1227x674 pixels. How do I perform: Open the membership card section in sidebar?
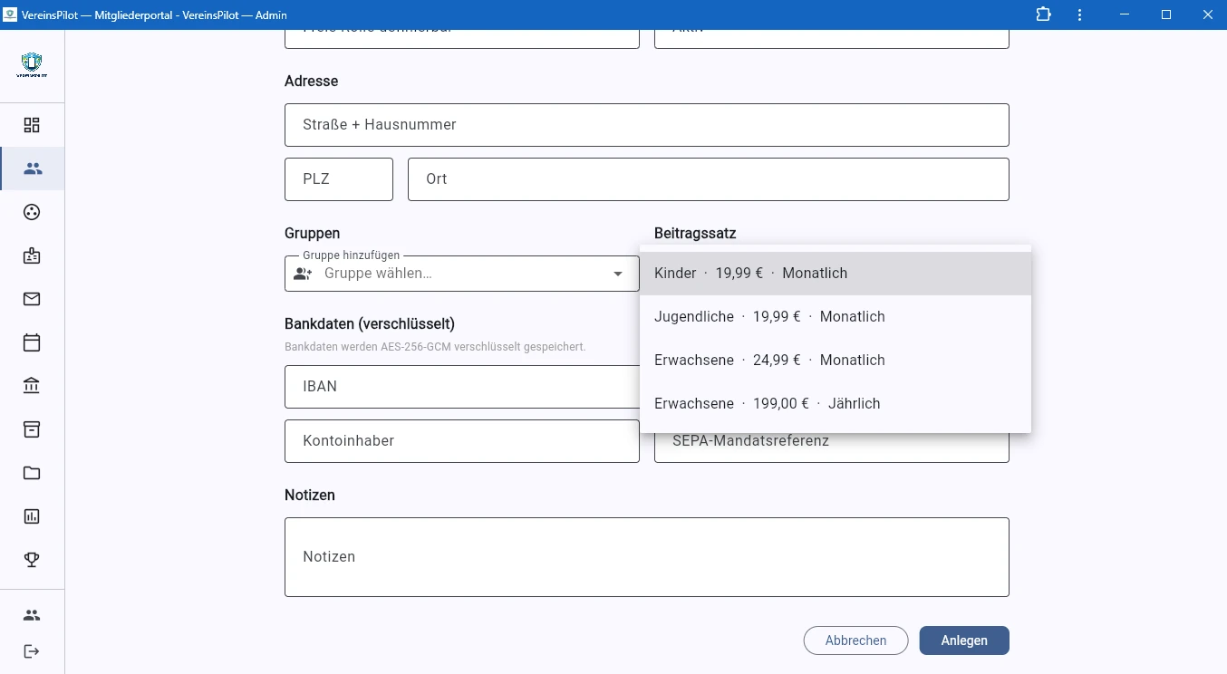pyautogui.click(x=32, y=255)
